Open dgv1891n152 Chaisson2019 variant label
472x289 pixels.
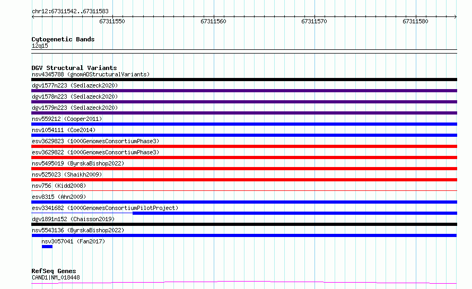coord(73,219)
